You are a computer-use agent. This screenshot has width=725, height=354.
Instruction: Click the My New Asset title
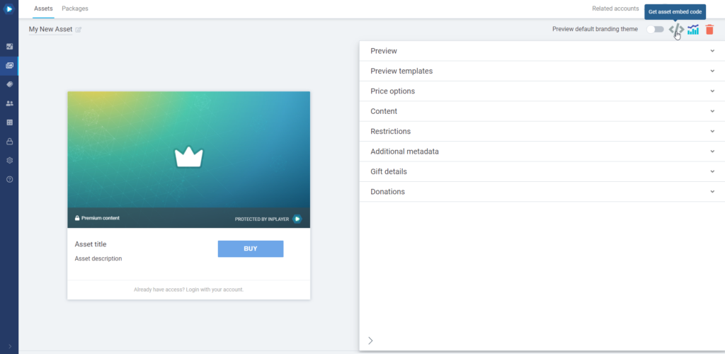click(50, 29)
